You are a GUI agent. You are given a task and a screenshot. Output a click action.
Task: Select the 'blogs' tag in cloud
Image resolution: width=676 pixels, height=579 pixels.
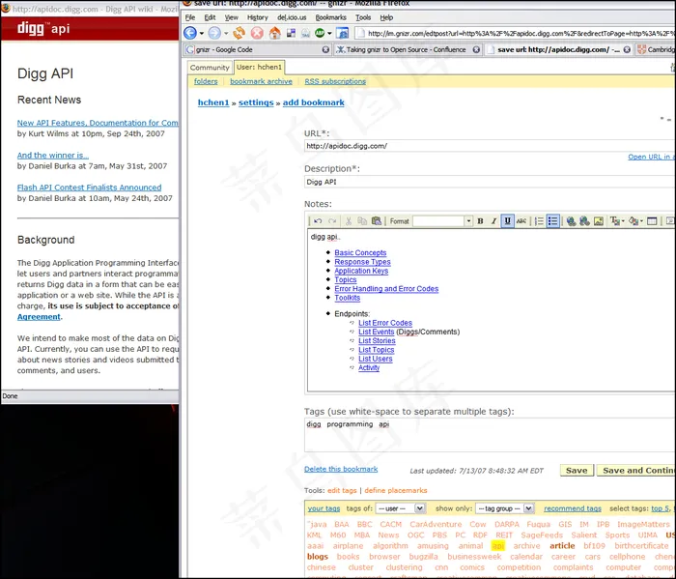click(318, 557)
